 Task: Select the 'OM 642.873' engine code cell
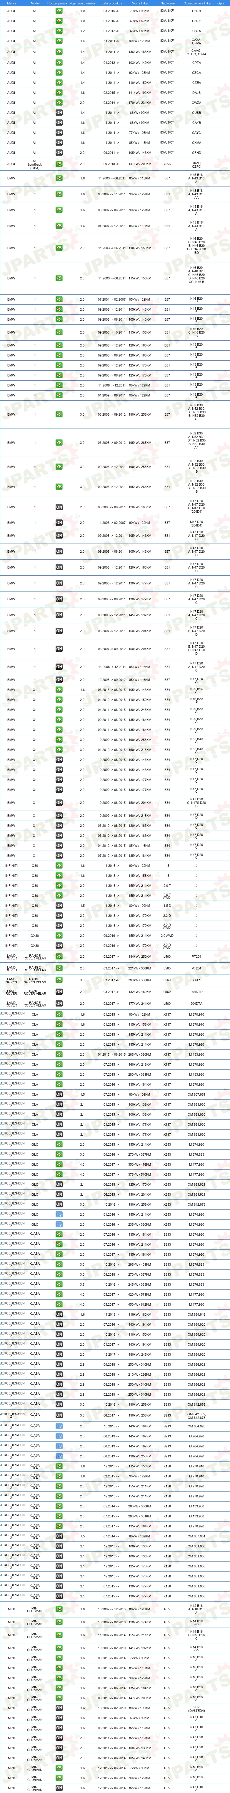(x=196, y=1204)
